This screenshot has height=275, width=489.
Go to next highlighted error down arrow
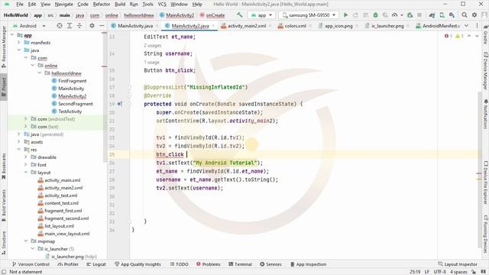coord(477,36)
